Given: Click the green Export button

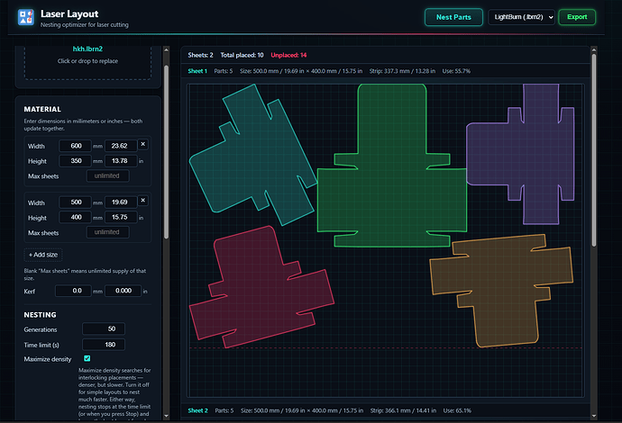Looking at the screenshot, I should pos(577,17).
